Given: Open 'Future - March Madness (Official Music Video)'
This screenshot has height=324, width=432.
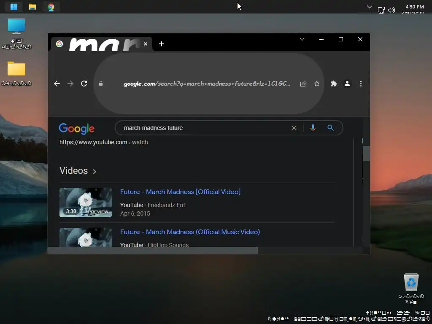Looking at the screenshot, I should pyautogui.click(x=190, y=232).
